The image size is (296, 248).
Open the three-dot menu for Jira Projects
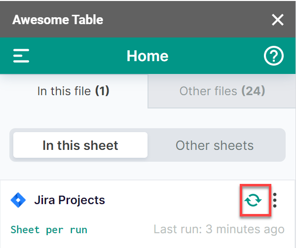(x=275, y=200)
